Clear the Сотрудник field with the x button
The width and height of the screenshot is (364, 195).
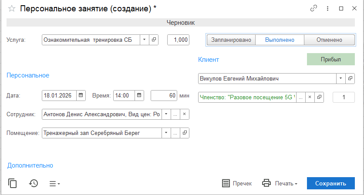coord(184,114)
